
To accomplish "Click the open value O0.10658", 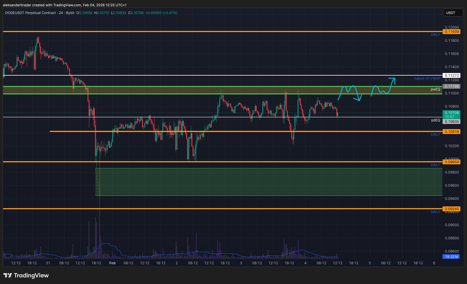I will (x=84, y=13).
